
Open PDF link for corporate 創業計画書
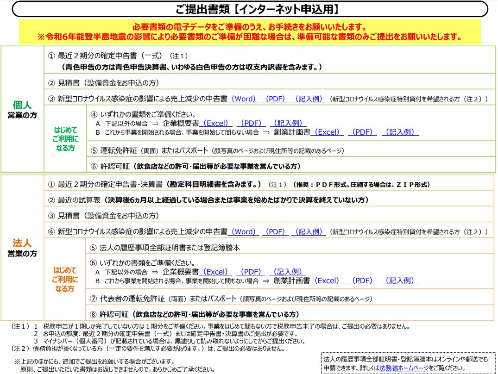[x=362, y=281]
